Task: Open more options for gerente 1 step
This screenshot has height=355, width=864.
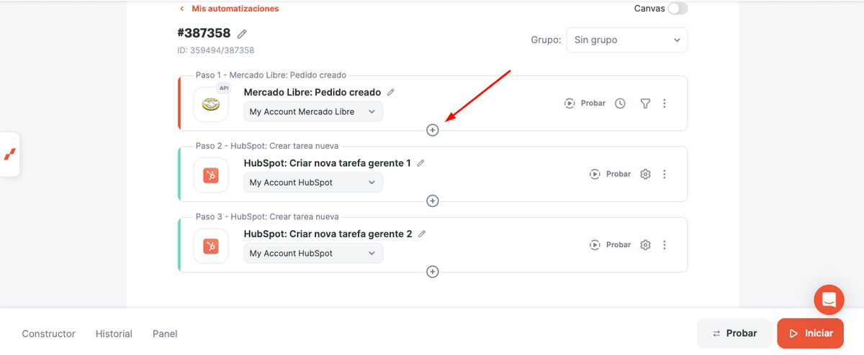Action: click(x=665, y=174)
